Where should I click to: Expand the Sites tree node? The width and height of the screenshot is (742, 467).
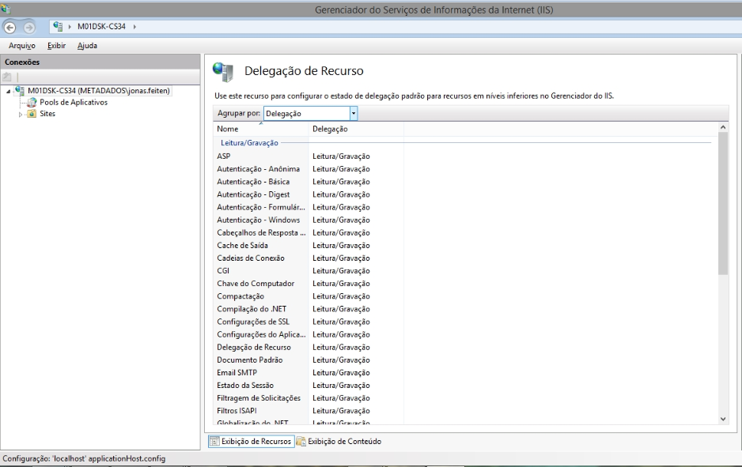(21, 114)
